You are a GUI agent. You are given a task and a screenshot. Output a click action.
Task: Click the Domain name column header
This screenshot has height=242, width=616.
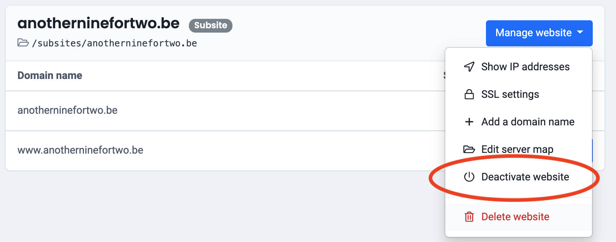50,75
